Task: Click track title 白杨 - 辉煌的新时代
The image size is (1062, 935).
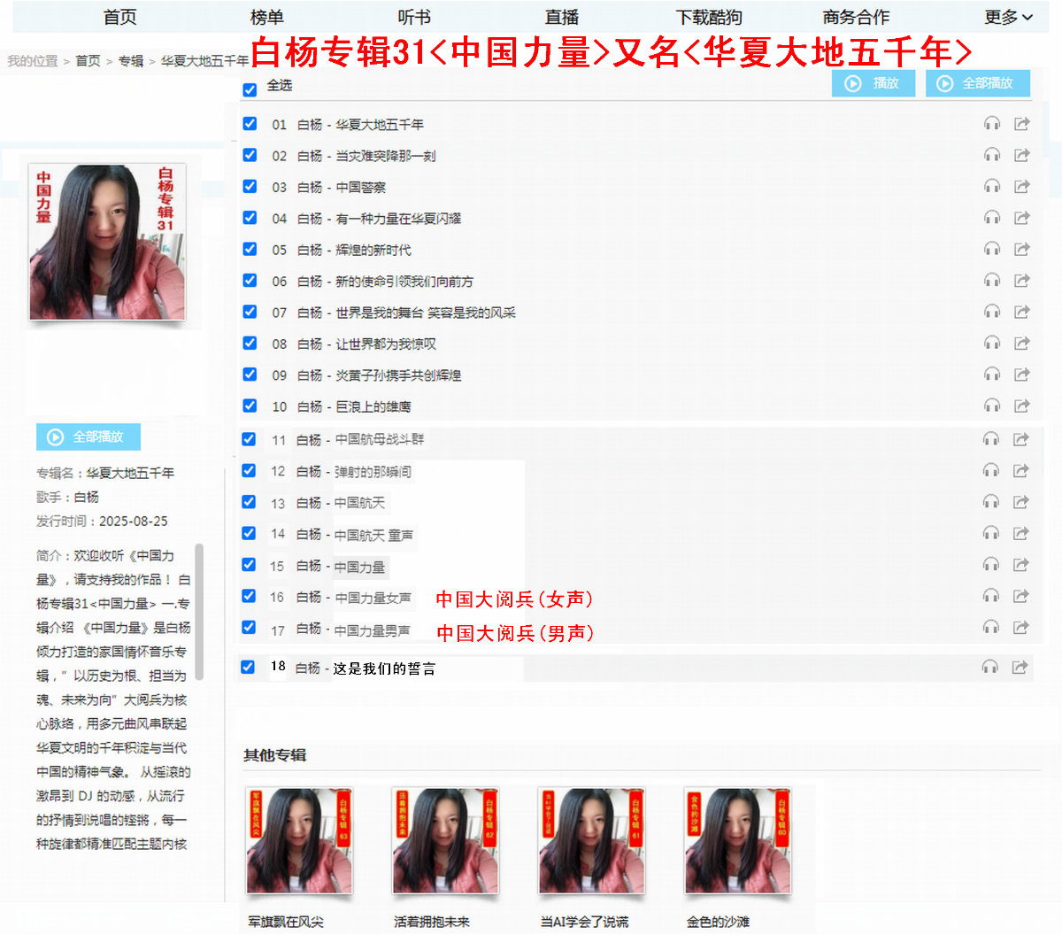Action: coord(354,250)
